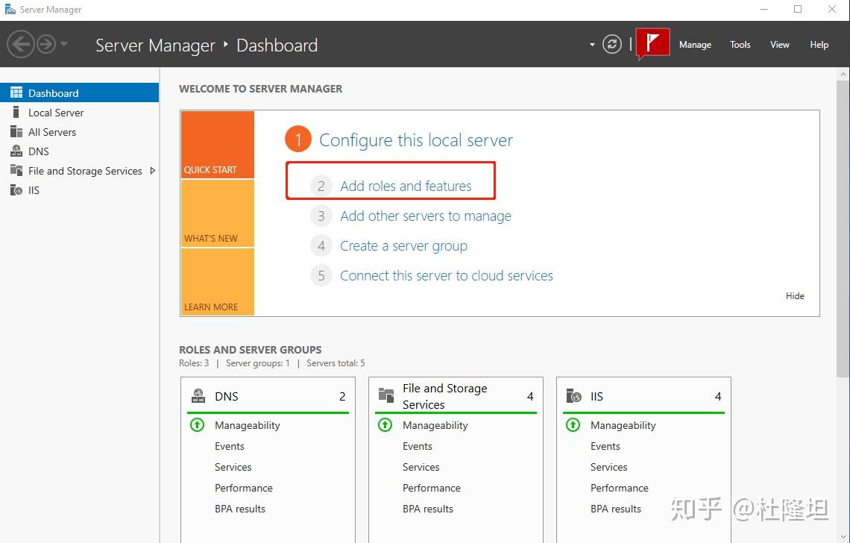Viewport: 850px width, 543px height.
Task: Click Add roles and features link
Action: (x=406, y=186)
